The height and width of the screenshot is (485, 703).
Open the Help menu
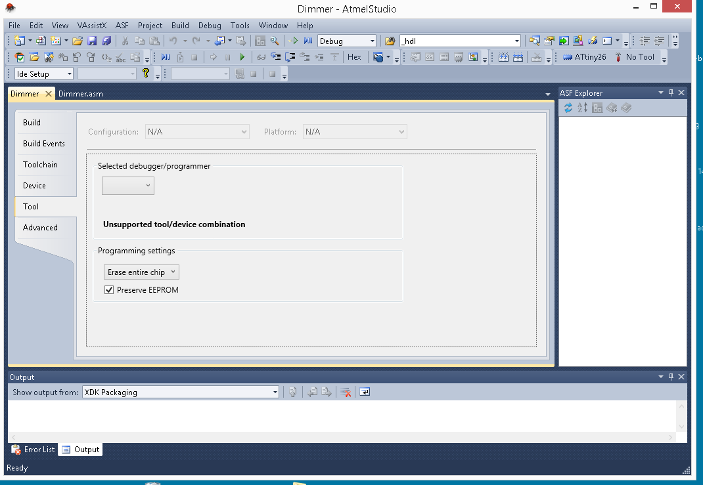305,26
